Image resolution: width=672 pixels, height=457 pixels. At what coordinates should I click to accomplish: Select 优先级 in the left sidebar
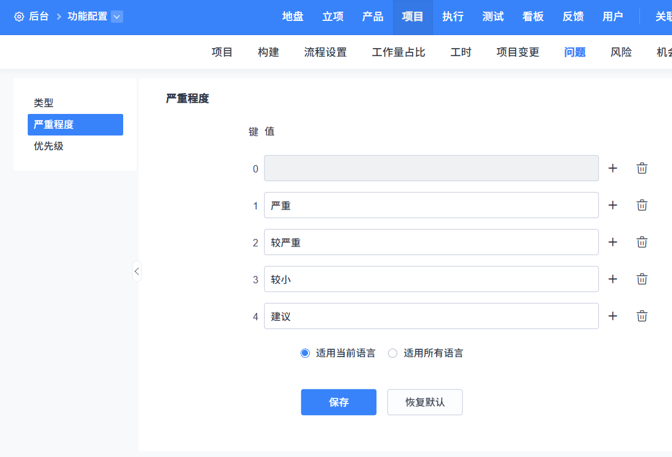click(x=49, y=146)
